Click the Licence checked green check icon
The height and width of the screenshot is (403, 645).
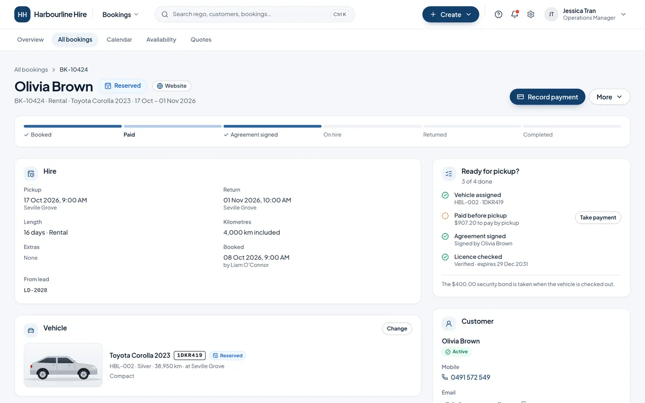coord(445,257)
